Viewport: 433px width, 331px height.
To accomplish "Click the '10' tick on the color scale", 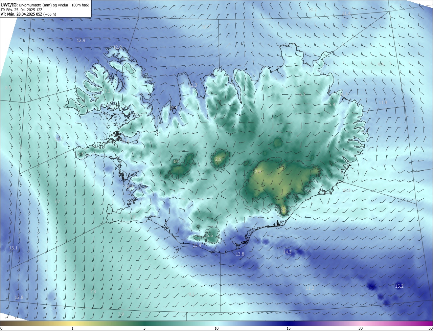I will pyautogui.click(x=216, y=328).
